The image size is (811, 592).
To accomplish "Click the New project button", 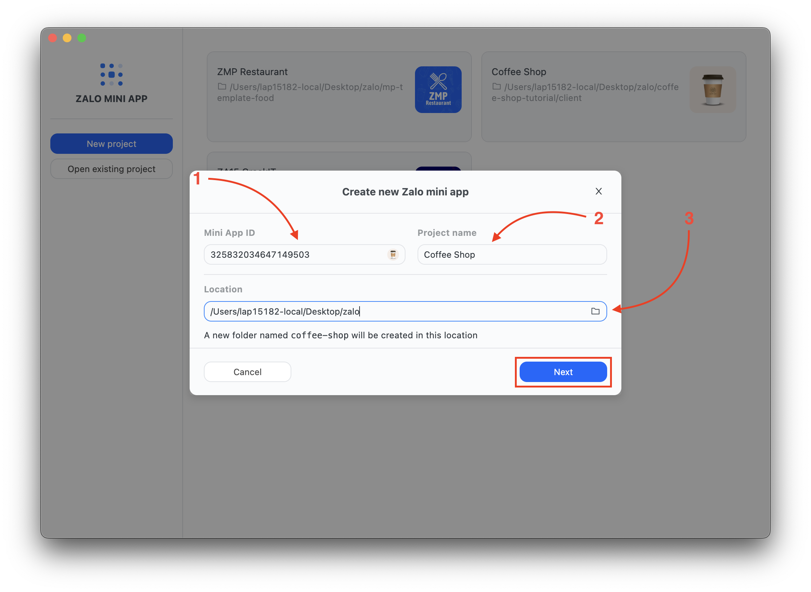I will (112, 144).
